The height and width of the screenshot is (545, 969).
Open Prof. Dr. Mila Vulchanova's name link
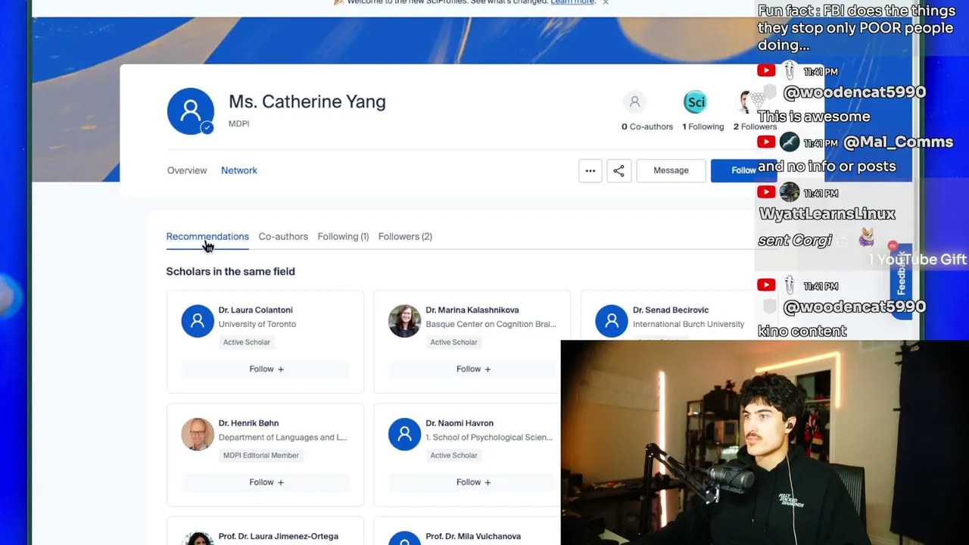click(473, 536)
